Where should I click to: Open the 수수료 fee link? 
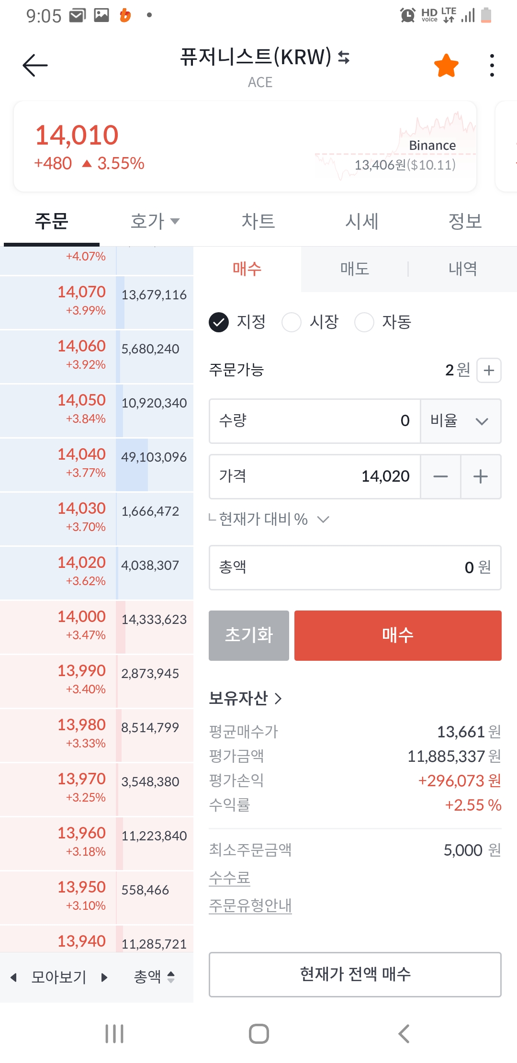230,878
